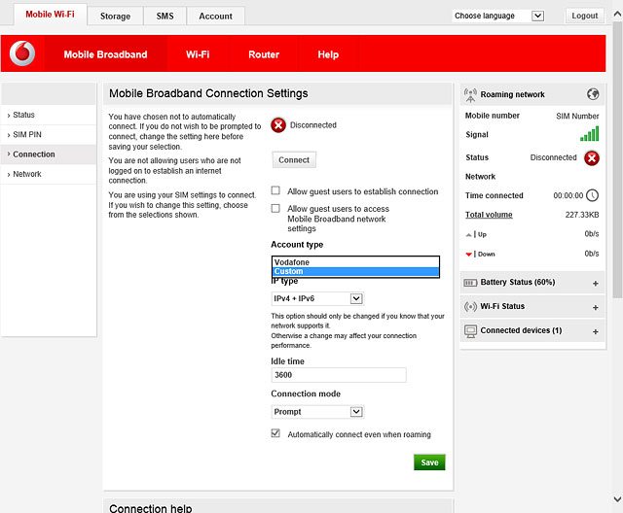This screenshot has height=513, width=623.
Task: Click the green signal strength bars
Action: [589, 134]
